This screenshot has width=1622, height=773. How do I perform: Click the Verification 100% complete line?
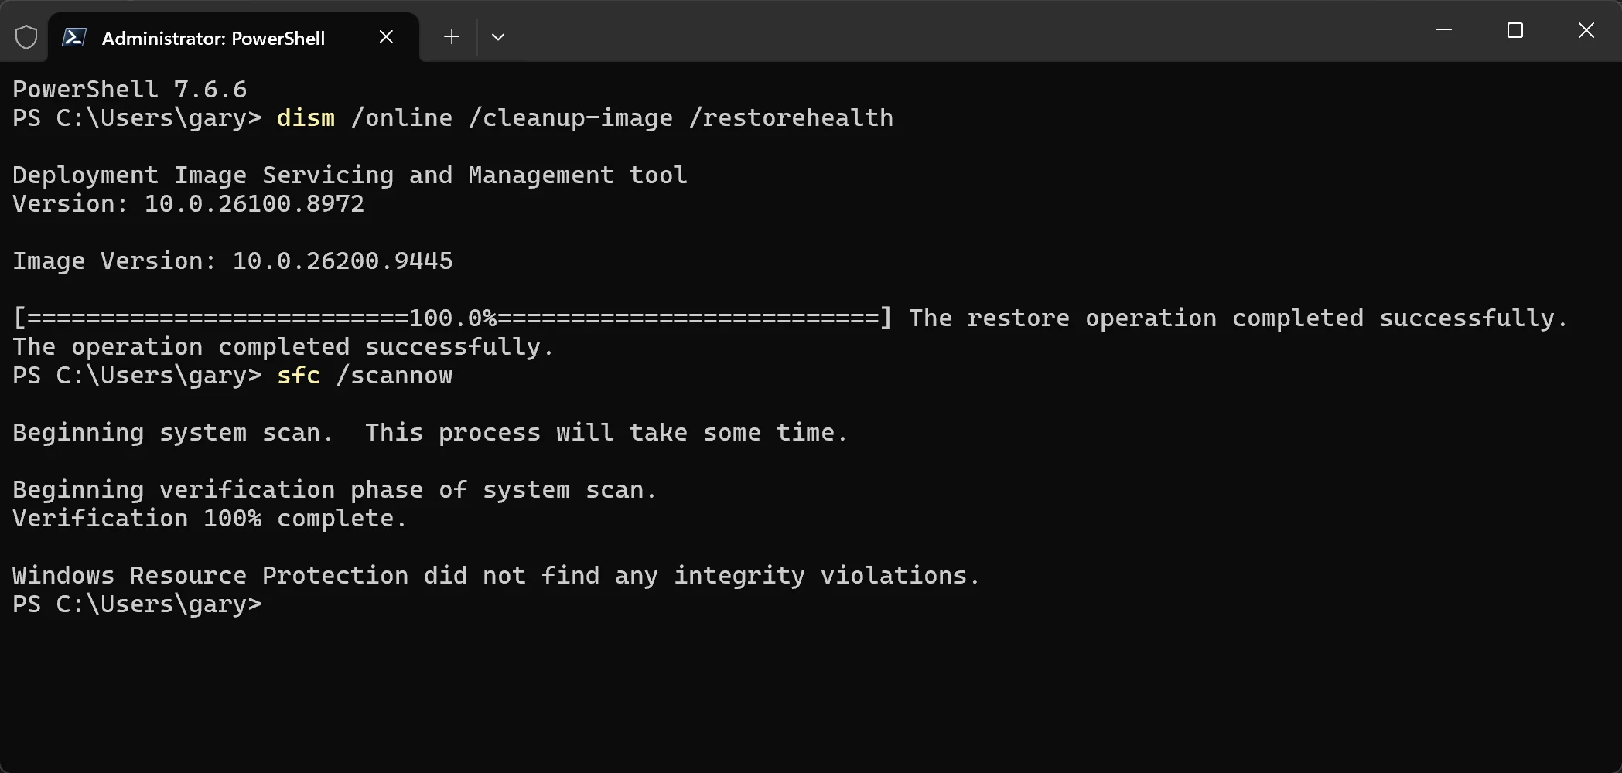click(210, 519)
